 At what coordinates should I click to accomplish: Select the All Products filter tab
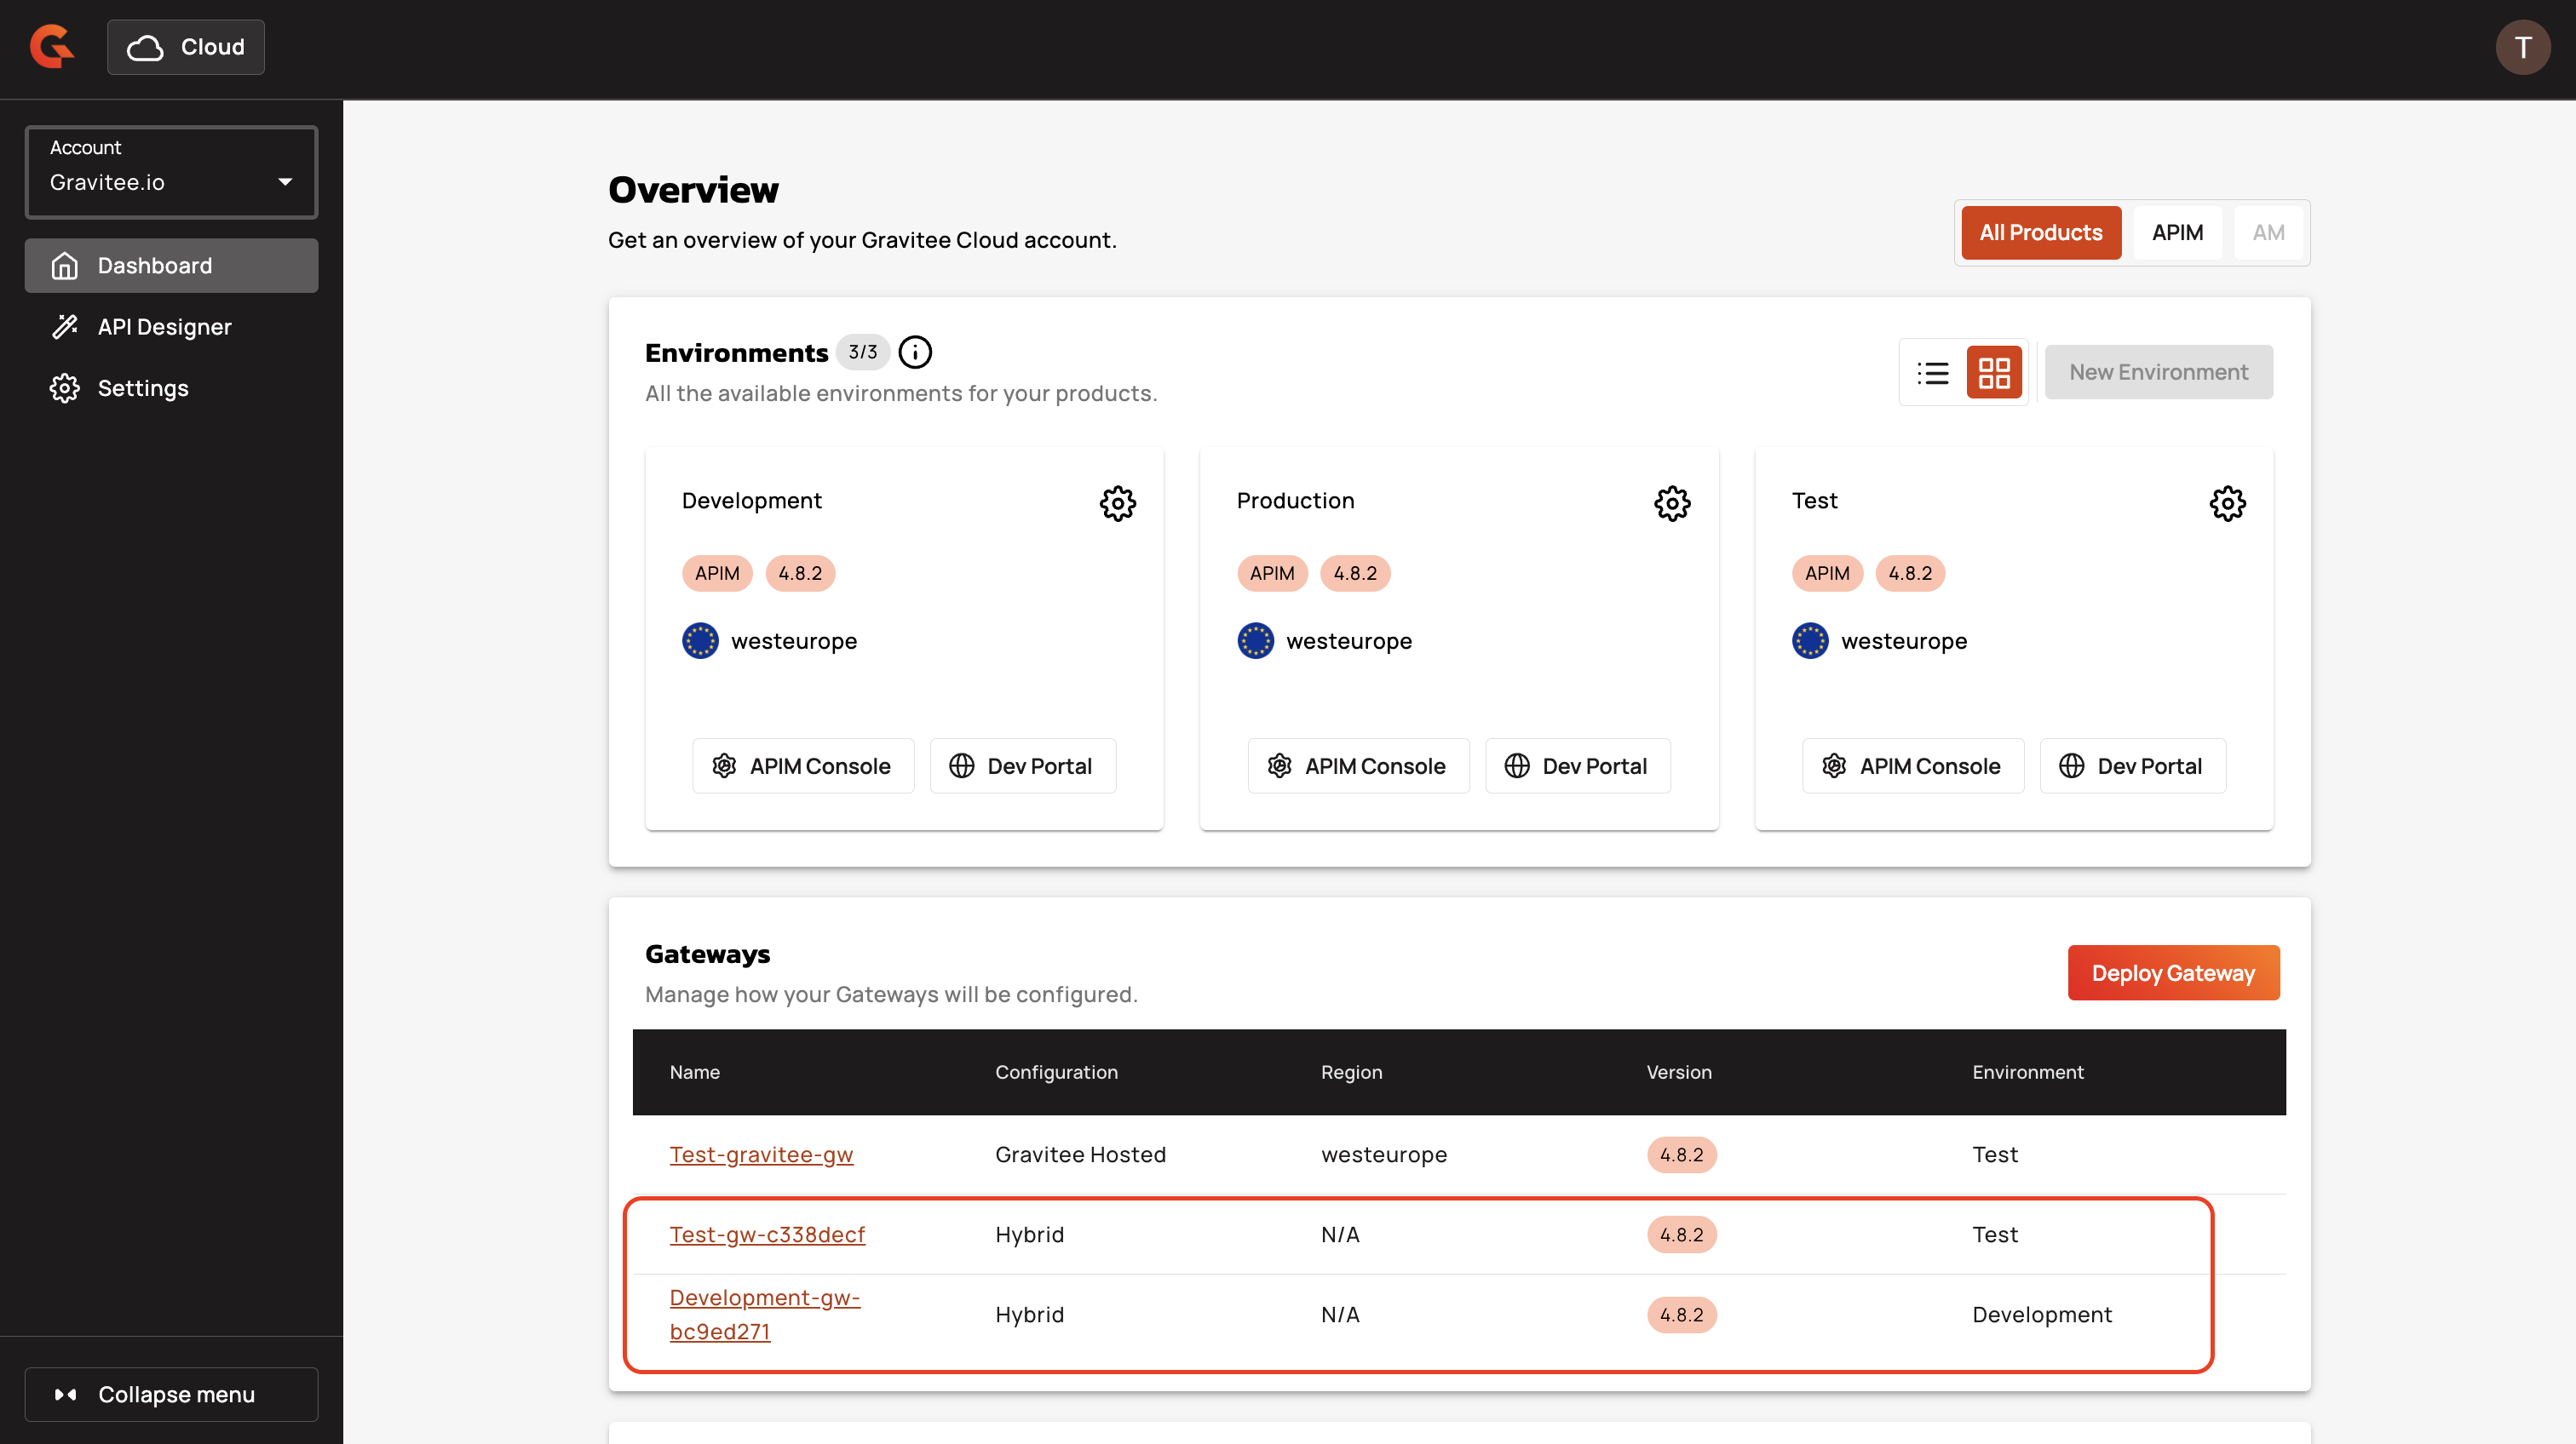[2040, 232]
